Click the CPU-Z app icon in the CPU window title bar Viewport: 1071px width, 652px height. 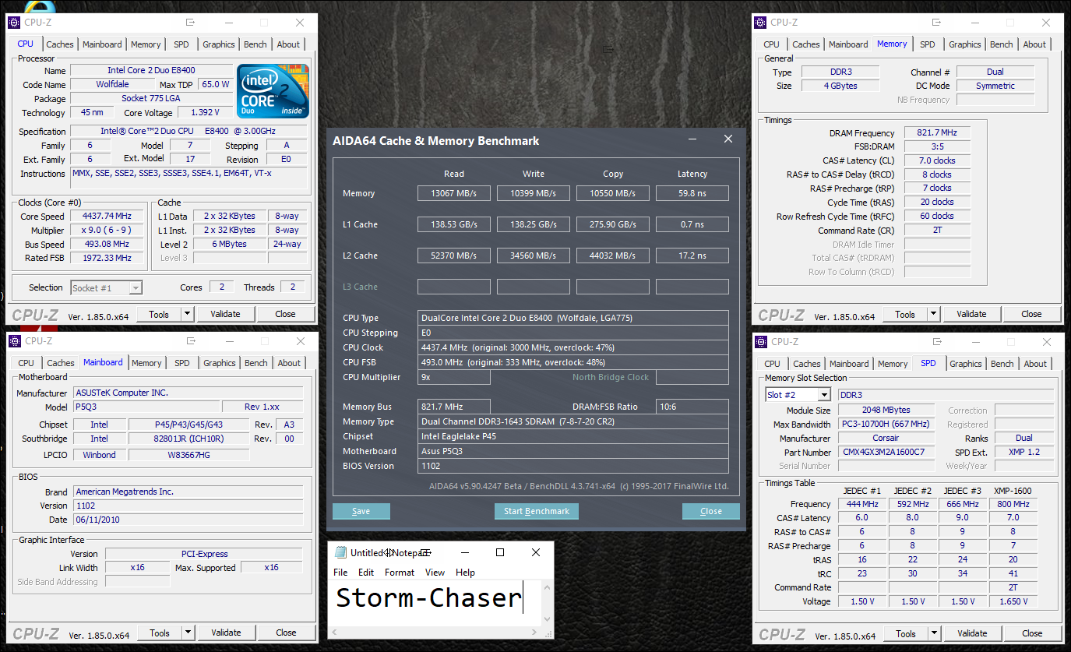13,23
